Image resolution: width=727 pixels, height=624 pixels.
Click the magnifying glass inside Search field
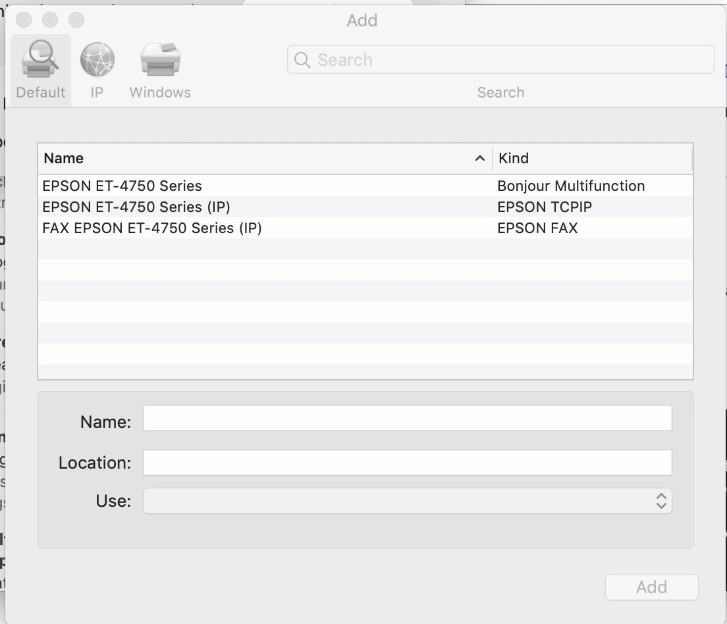[x=302, y=59]
